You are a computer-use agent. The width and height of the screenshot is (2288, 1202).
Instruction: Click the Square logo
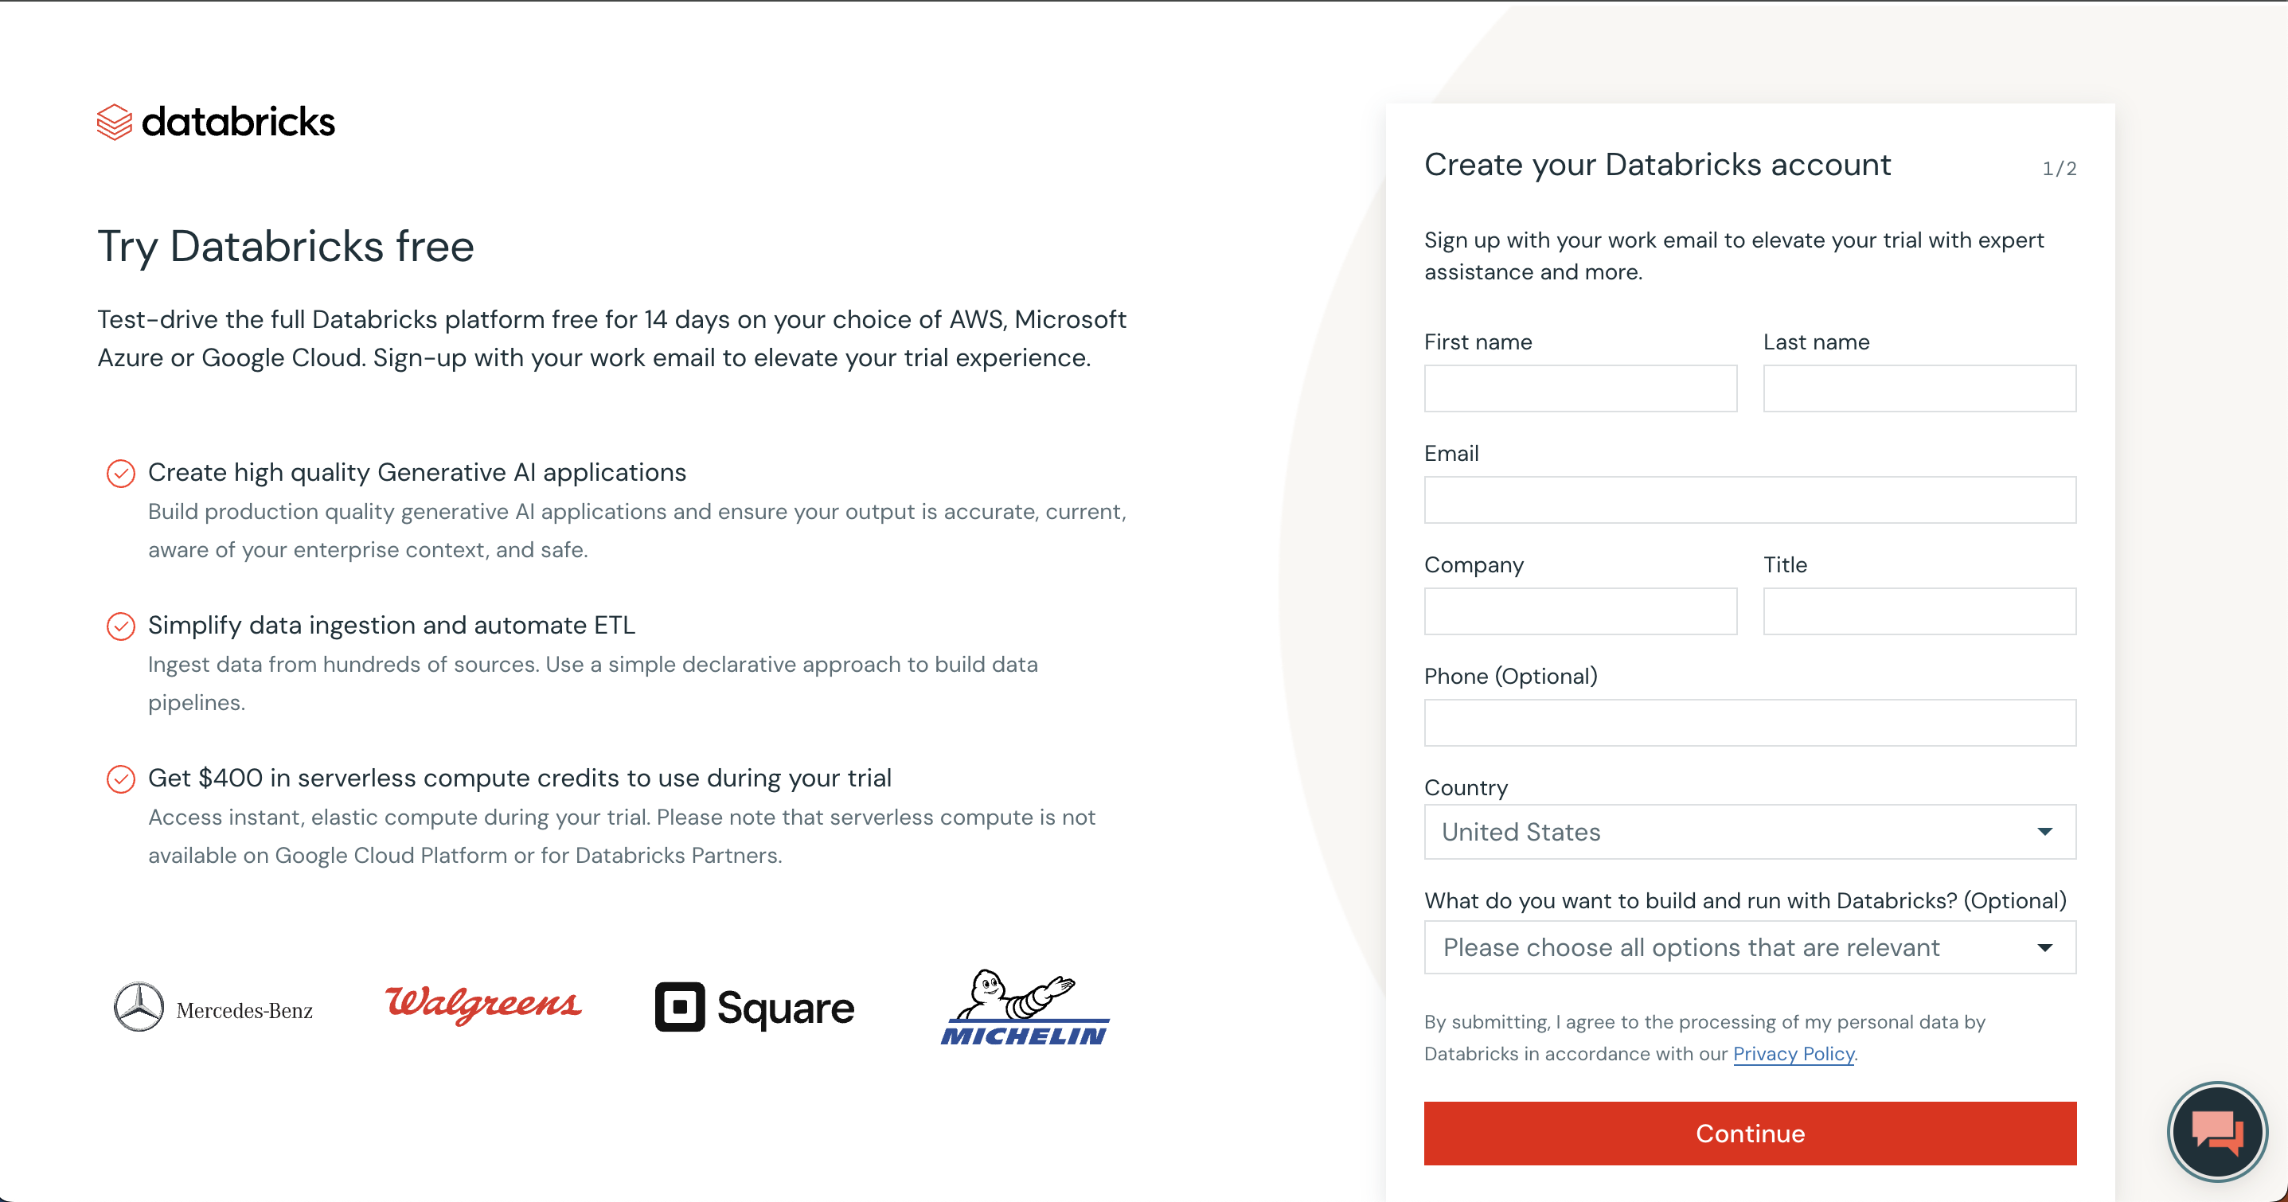(753, 1008)
